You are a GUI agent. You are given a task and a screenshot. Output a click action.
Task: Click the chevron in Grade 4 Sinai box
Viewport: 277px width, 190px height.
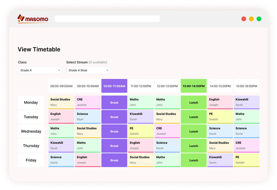107,70
